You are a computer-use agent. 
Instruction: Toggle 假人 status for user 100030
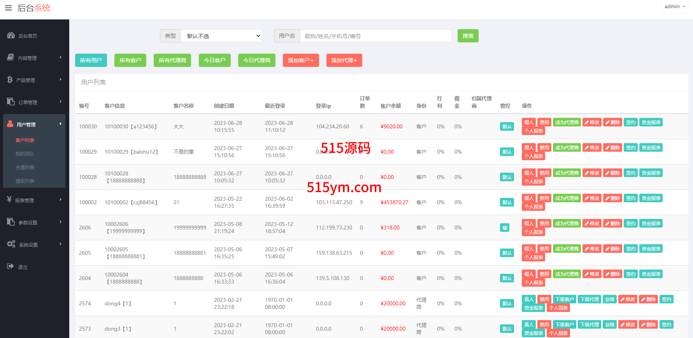[528, 123]
